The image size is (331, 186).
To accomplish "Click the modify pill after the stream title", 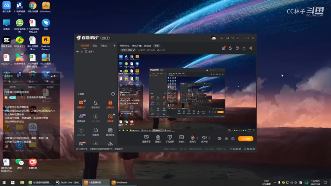I will [x=156, y=46].
